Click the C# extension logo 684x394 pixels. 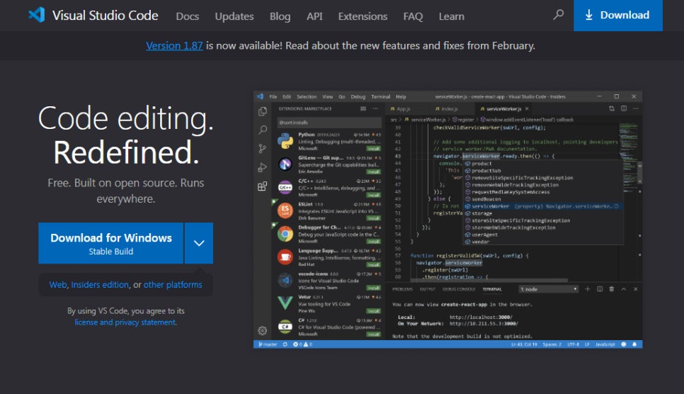[285, 326]
